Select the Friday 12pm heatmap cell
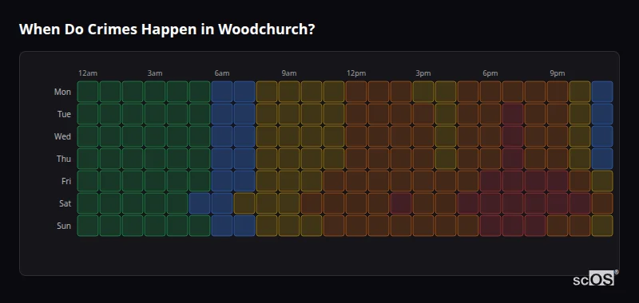 (356, 181)
